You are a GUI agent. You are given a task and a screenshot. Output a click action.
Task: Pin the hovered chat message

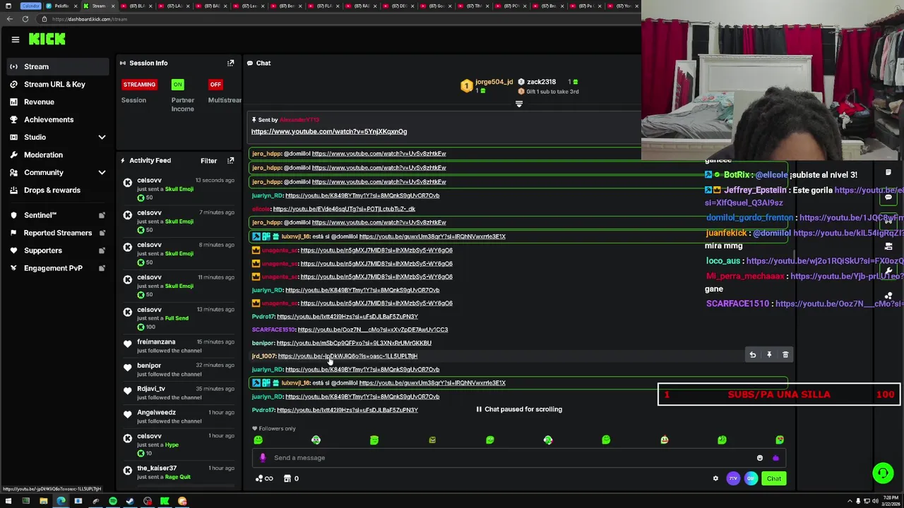769,355
